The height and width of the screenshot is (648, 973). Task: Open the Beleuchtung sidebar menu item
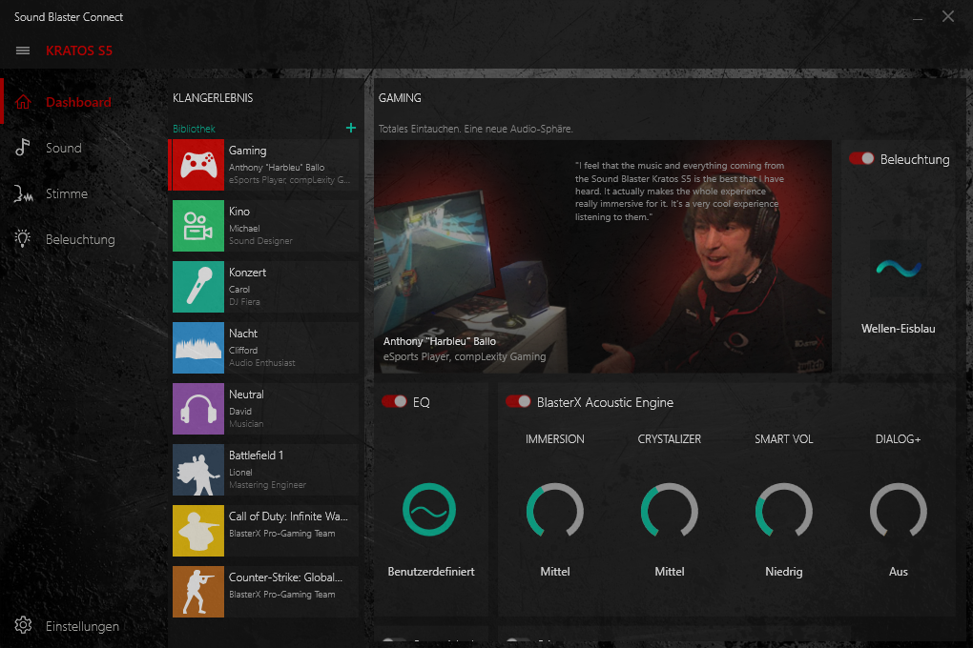tap(84, 239)
